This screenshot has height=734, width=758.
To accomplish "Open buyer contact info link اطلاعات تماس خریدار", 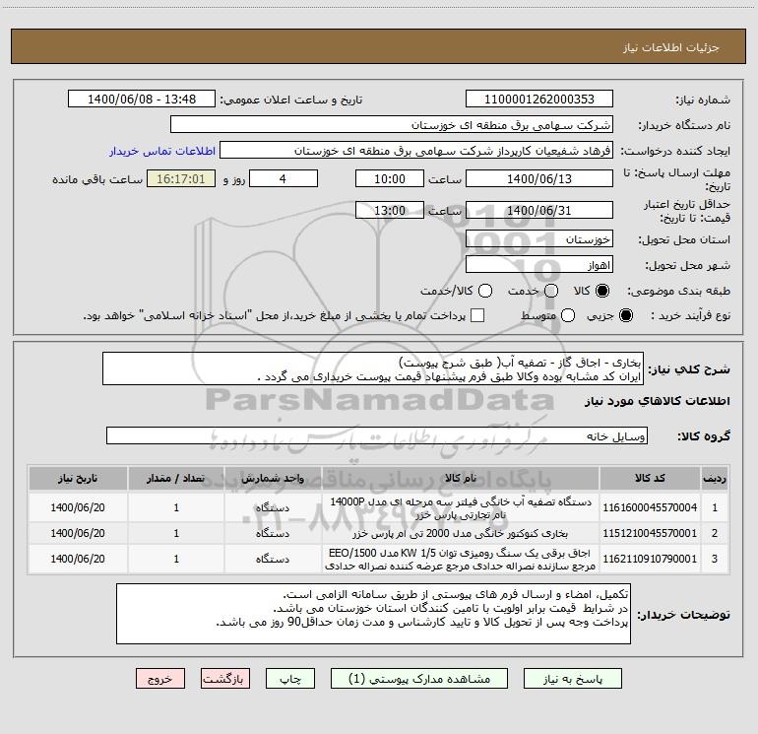I will coord(162,151).
